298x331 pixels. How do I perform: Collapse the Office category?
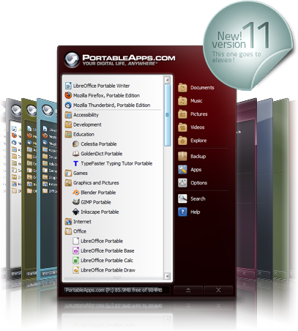(75, 231)
